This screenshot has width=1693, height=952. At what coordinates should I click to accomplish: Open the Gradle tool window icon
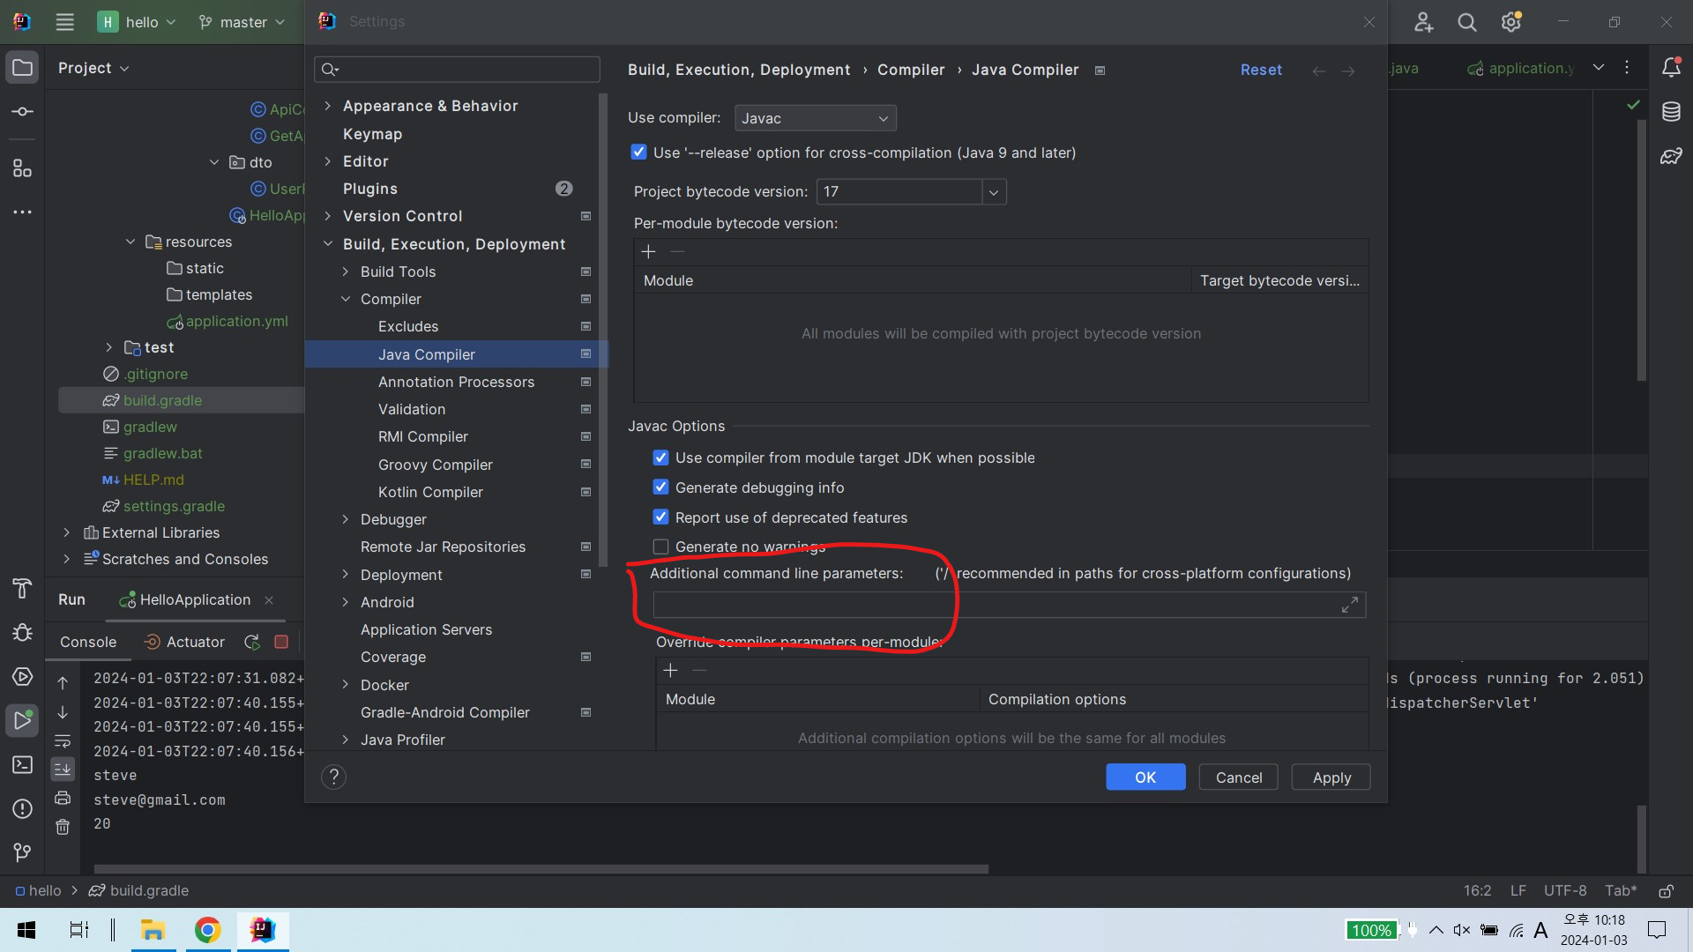1671,157
